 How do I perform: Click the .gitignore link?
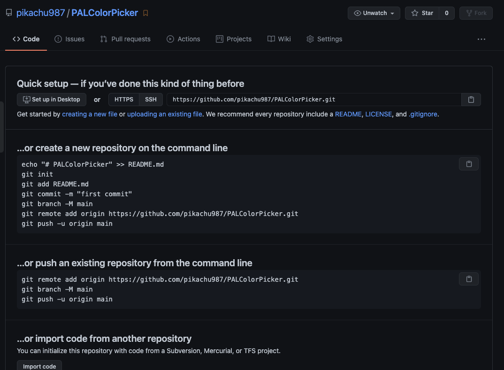(423, 114)
